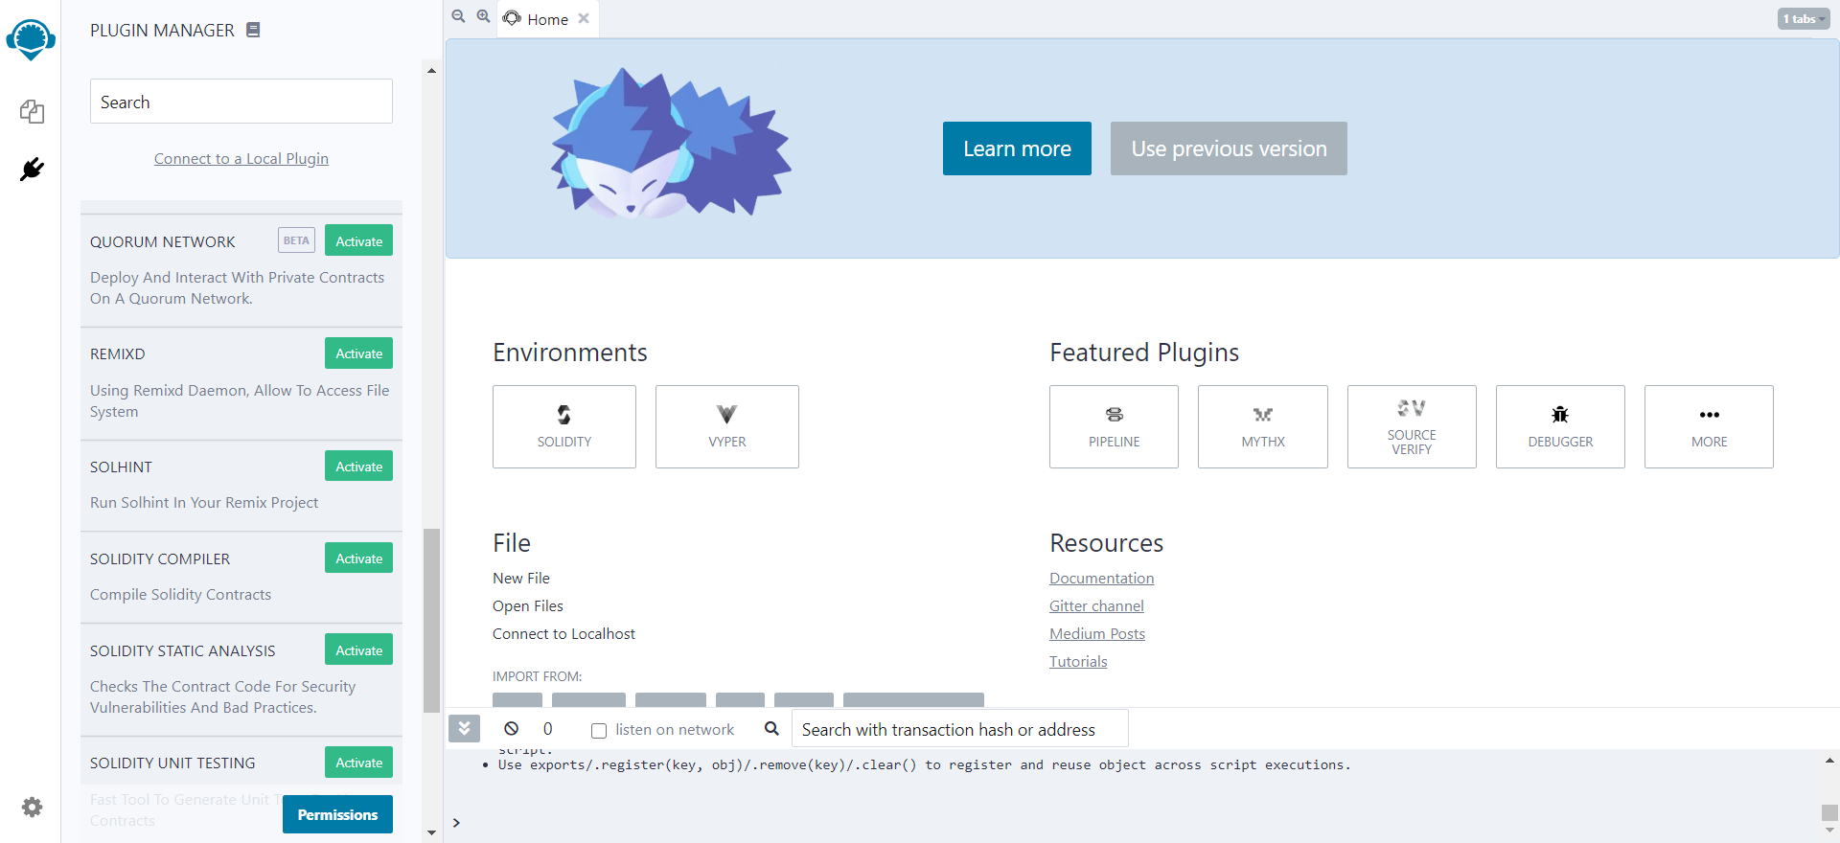Click the PLUGIN MANAGER panel heading
Viewport: 1840px width, 843px height.
(162, 30)
